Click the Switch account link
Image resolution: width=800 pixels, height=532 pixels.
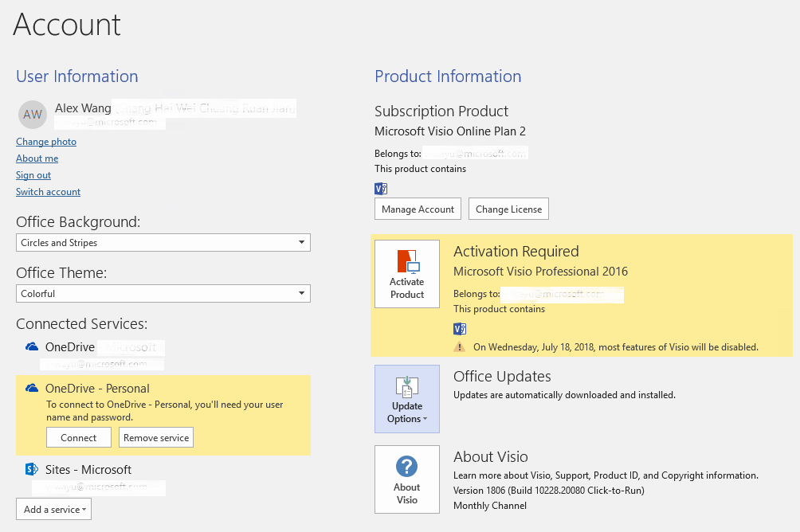coord(48,192)
